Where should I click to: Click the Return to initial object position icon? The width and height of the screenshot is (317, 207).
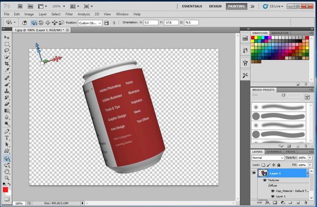pyautogui.click(x=25, y=22)
